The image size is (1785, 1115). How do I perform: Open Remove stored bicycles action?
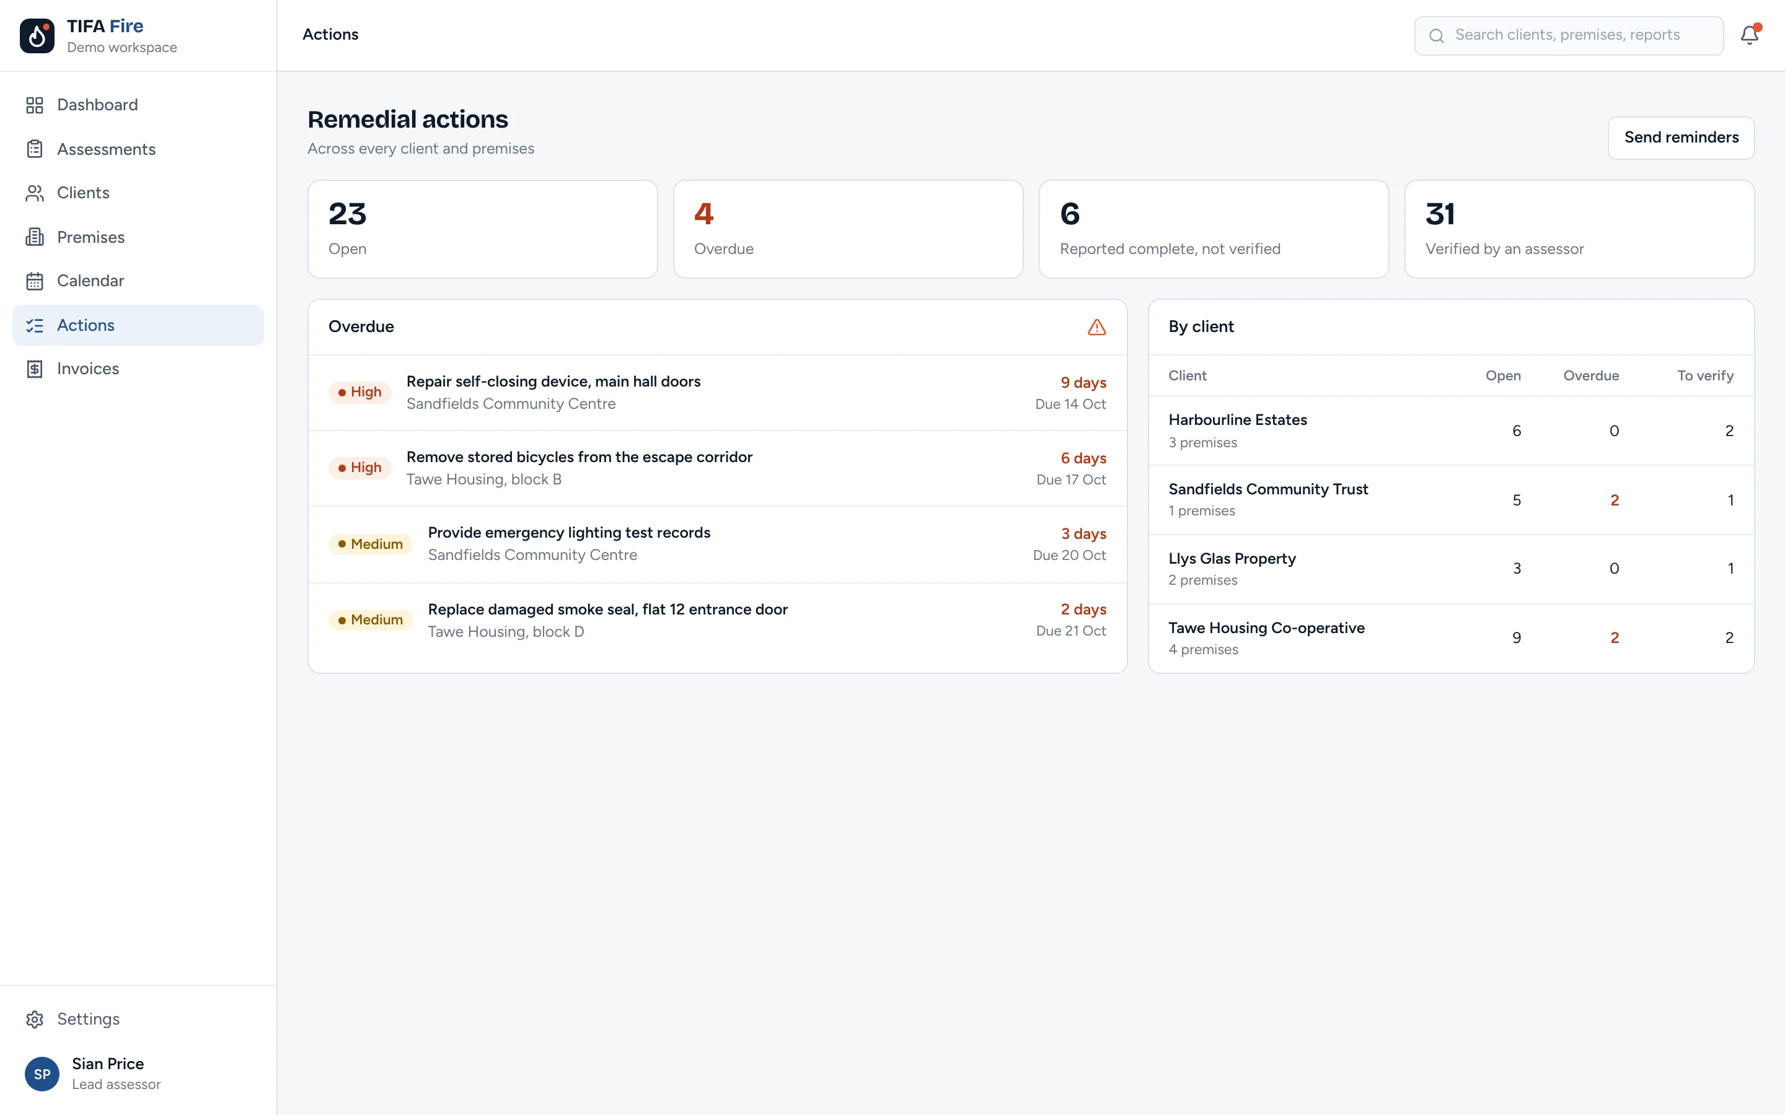[x=718, y=468]
